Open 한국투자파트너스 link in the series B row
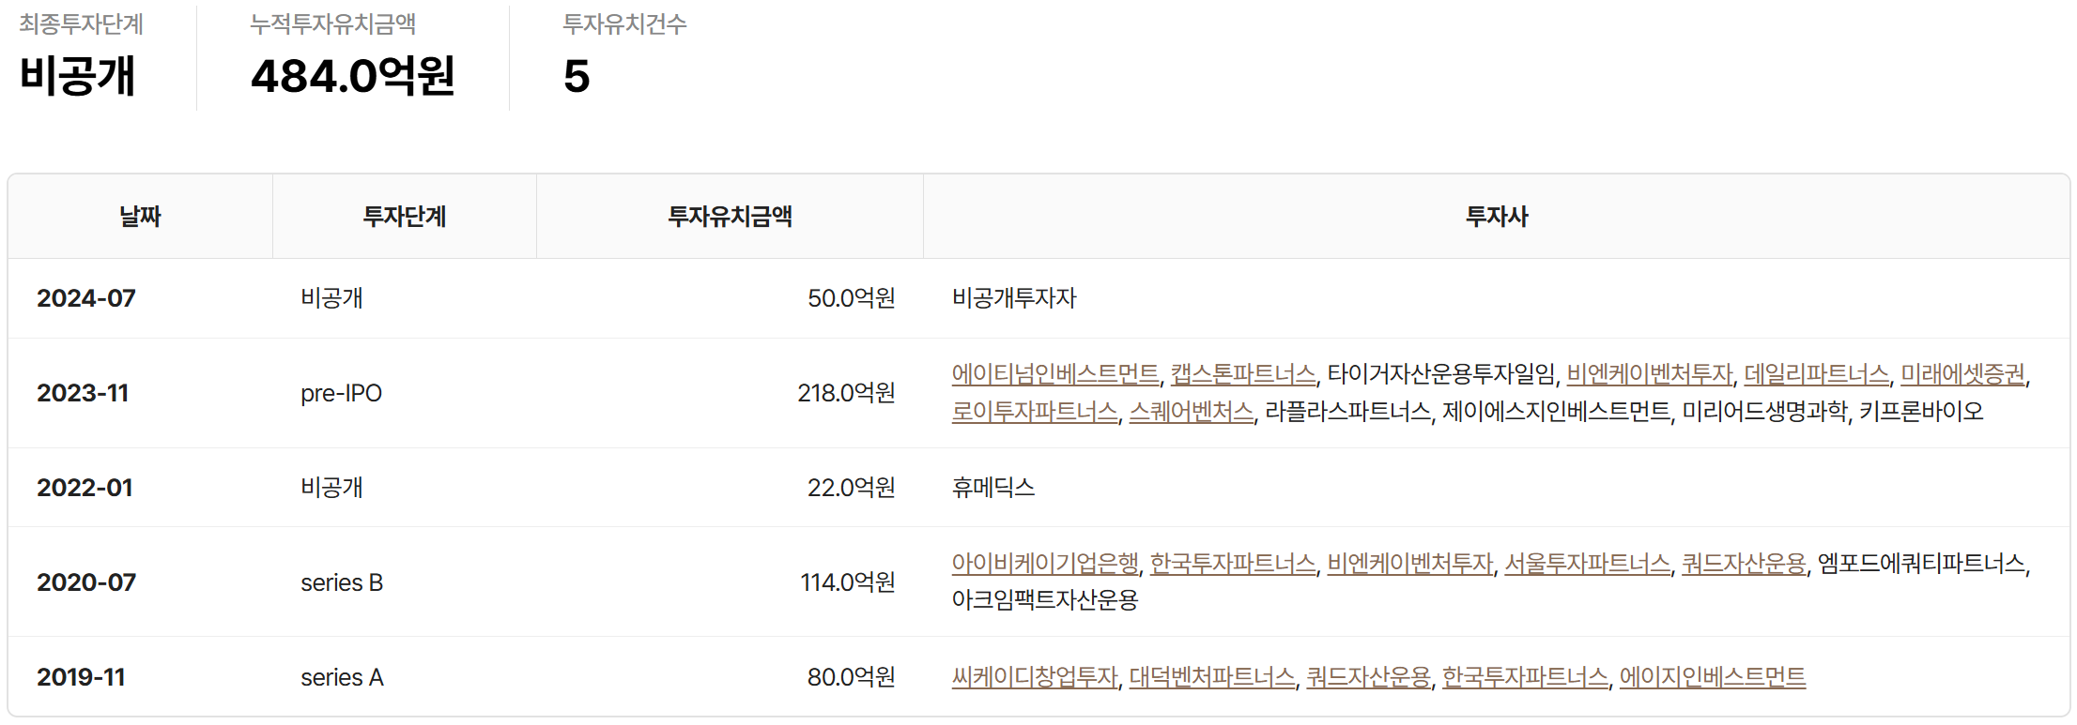Viewport: 2077px width, 725px height. coord(1233,564)
